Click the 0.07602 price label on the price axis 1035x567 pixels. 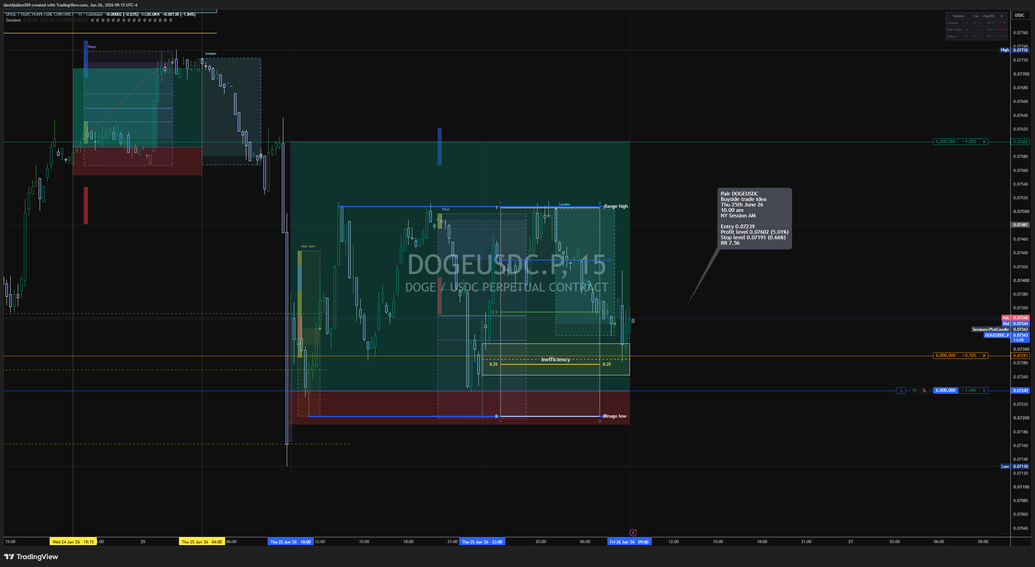pyautogui.click(x=1020, y=141)
